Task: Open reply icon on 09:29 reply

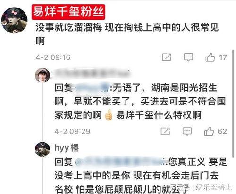Action: point(187,131)
